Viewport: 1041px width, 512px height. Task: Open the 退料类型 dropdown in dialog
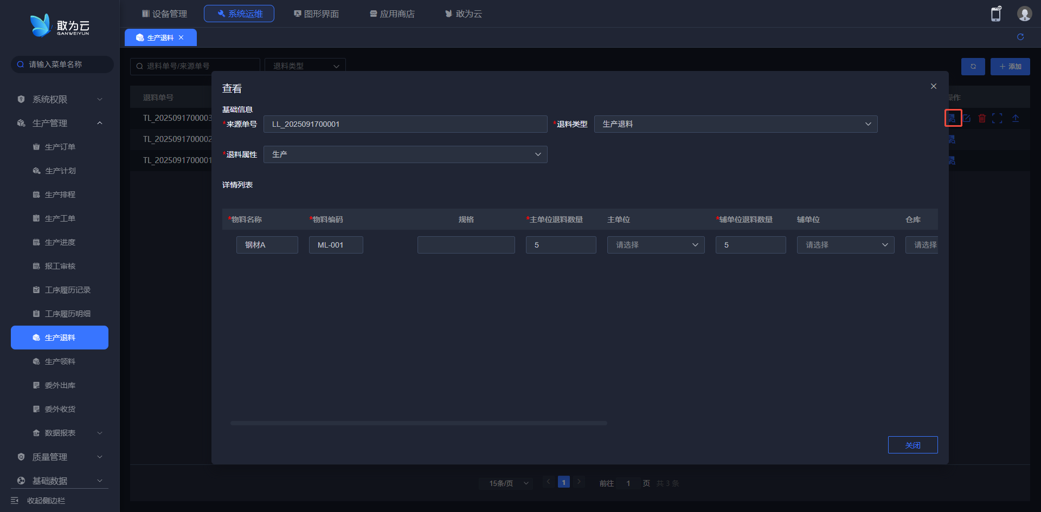click(735, 124)
